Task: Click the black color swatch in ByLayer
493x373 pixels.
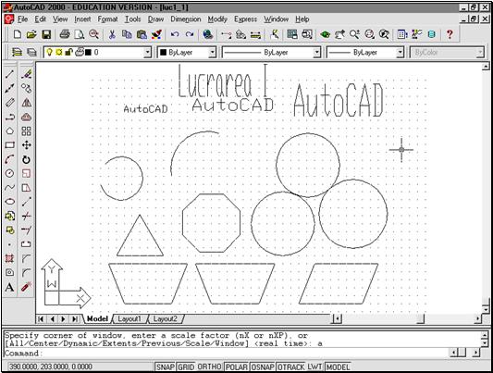Action: click(163, 53)
